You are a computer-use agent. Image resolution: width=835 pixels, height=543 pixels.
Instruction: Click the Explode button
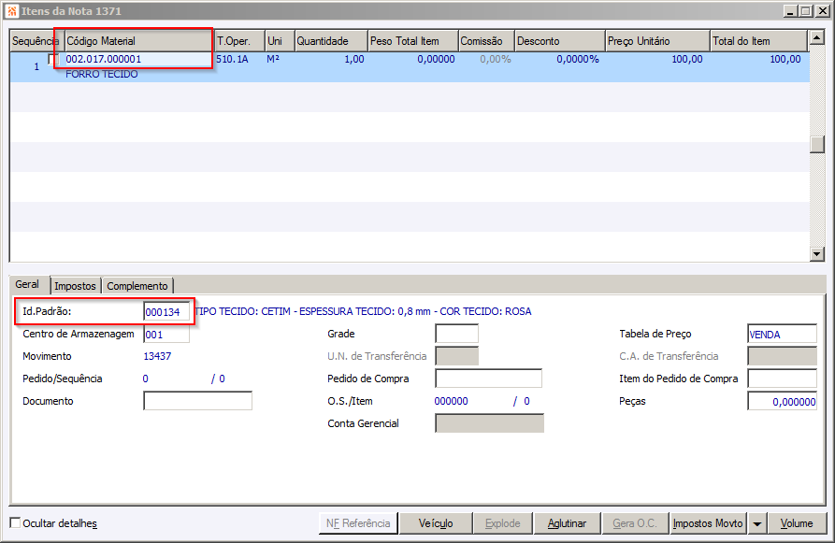coord(503,523)
